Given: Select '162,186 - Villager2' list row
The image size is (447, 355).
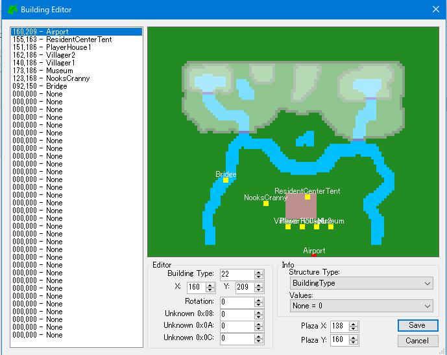Looking at the screenshot, I should coord(77,55).
